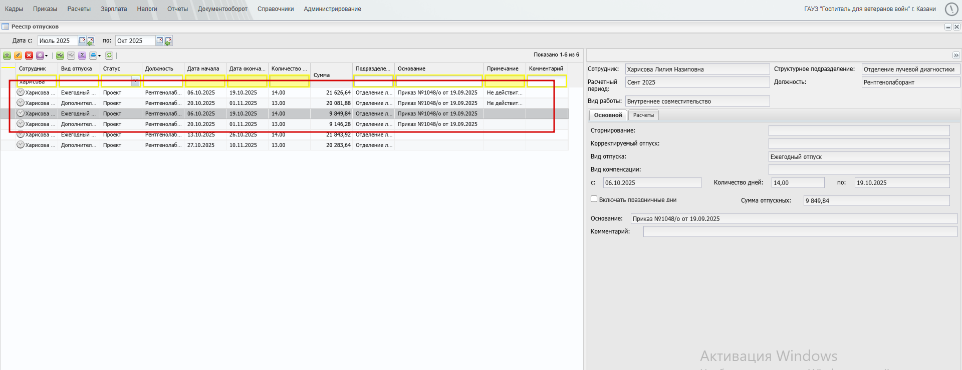The height and width of the screenshot is (370, 962).
Task: Click the Вид работы field showing Внутреннее совместительство
Action: tap(697, 101)
